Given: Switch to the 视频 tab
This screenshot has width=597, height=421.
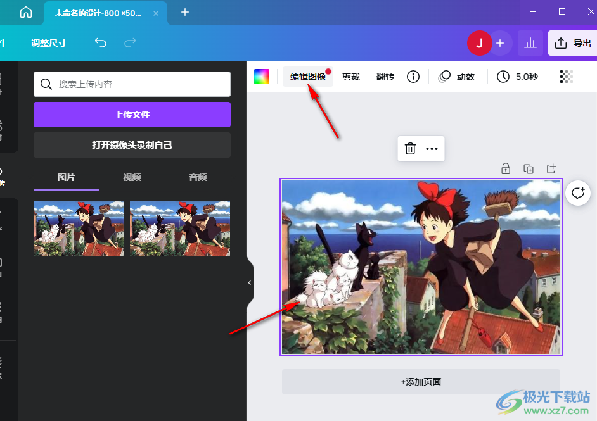Looking at the screenshot, I should (x=132, y=177).
